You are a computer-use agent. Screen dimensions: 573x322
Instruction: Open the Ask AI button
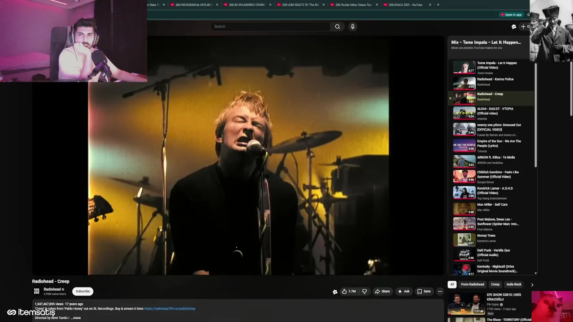403,292
